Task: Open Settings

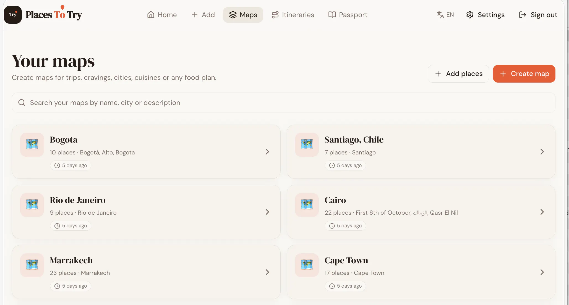Action: pos(486,15)
